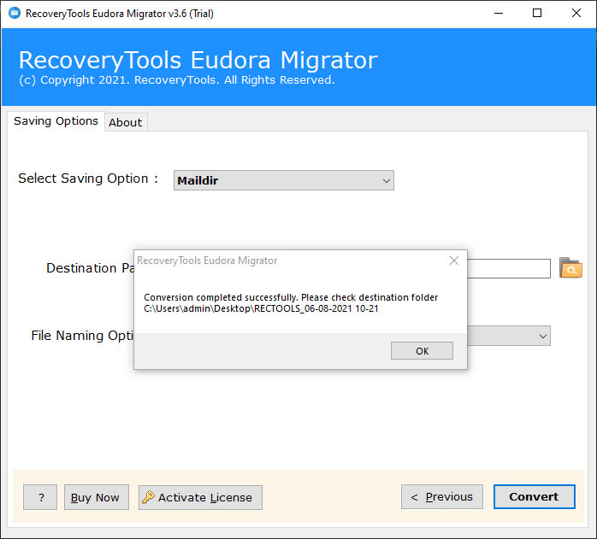Click the Buy Now button
597x539 pixels.
click(x=97, y=497)
